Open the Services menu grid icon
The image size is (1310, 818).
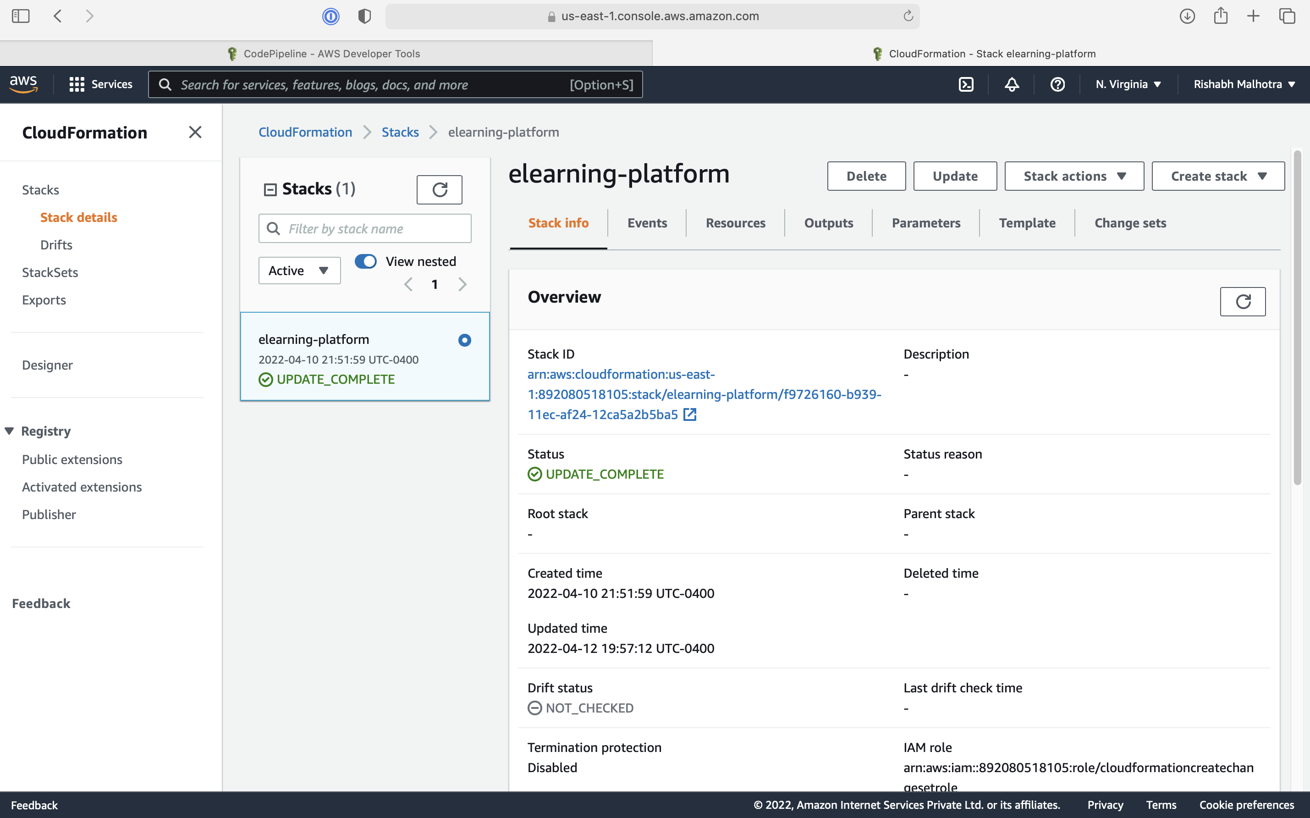pos(77,84)
